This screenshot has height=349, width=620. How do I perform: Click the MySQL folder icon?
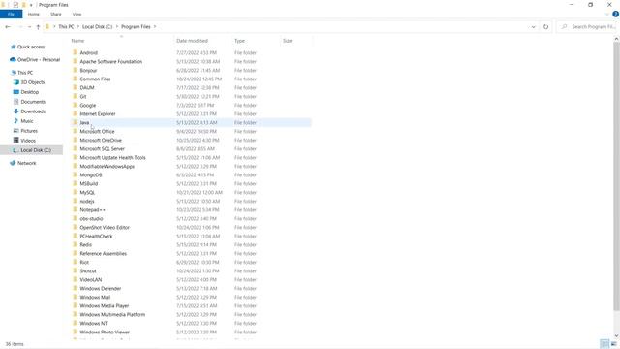[x=76, y=192]
